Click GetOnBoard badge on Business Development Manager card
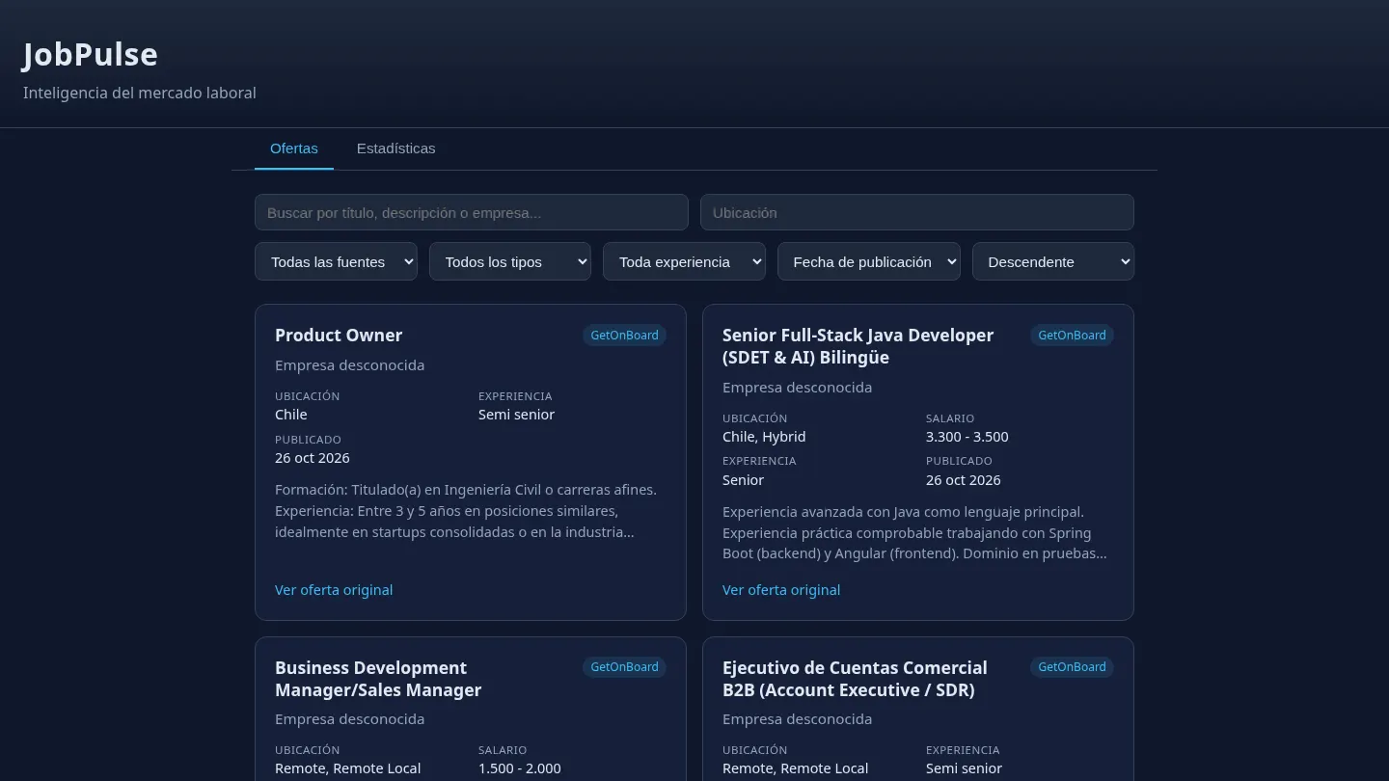1389x781 pixels. coord(624,667)
